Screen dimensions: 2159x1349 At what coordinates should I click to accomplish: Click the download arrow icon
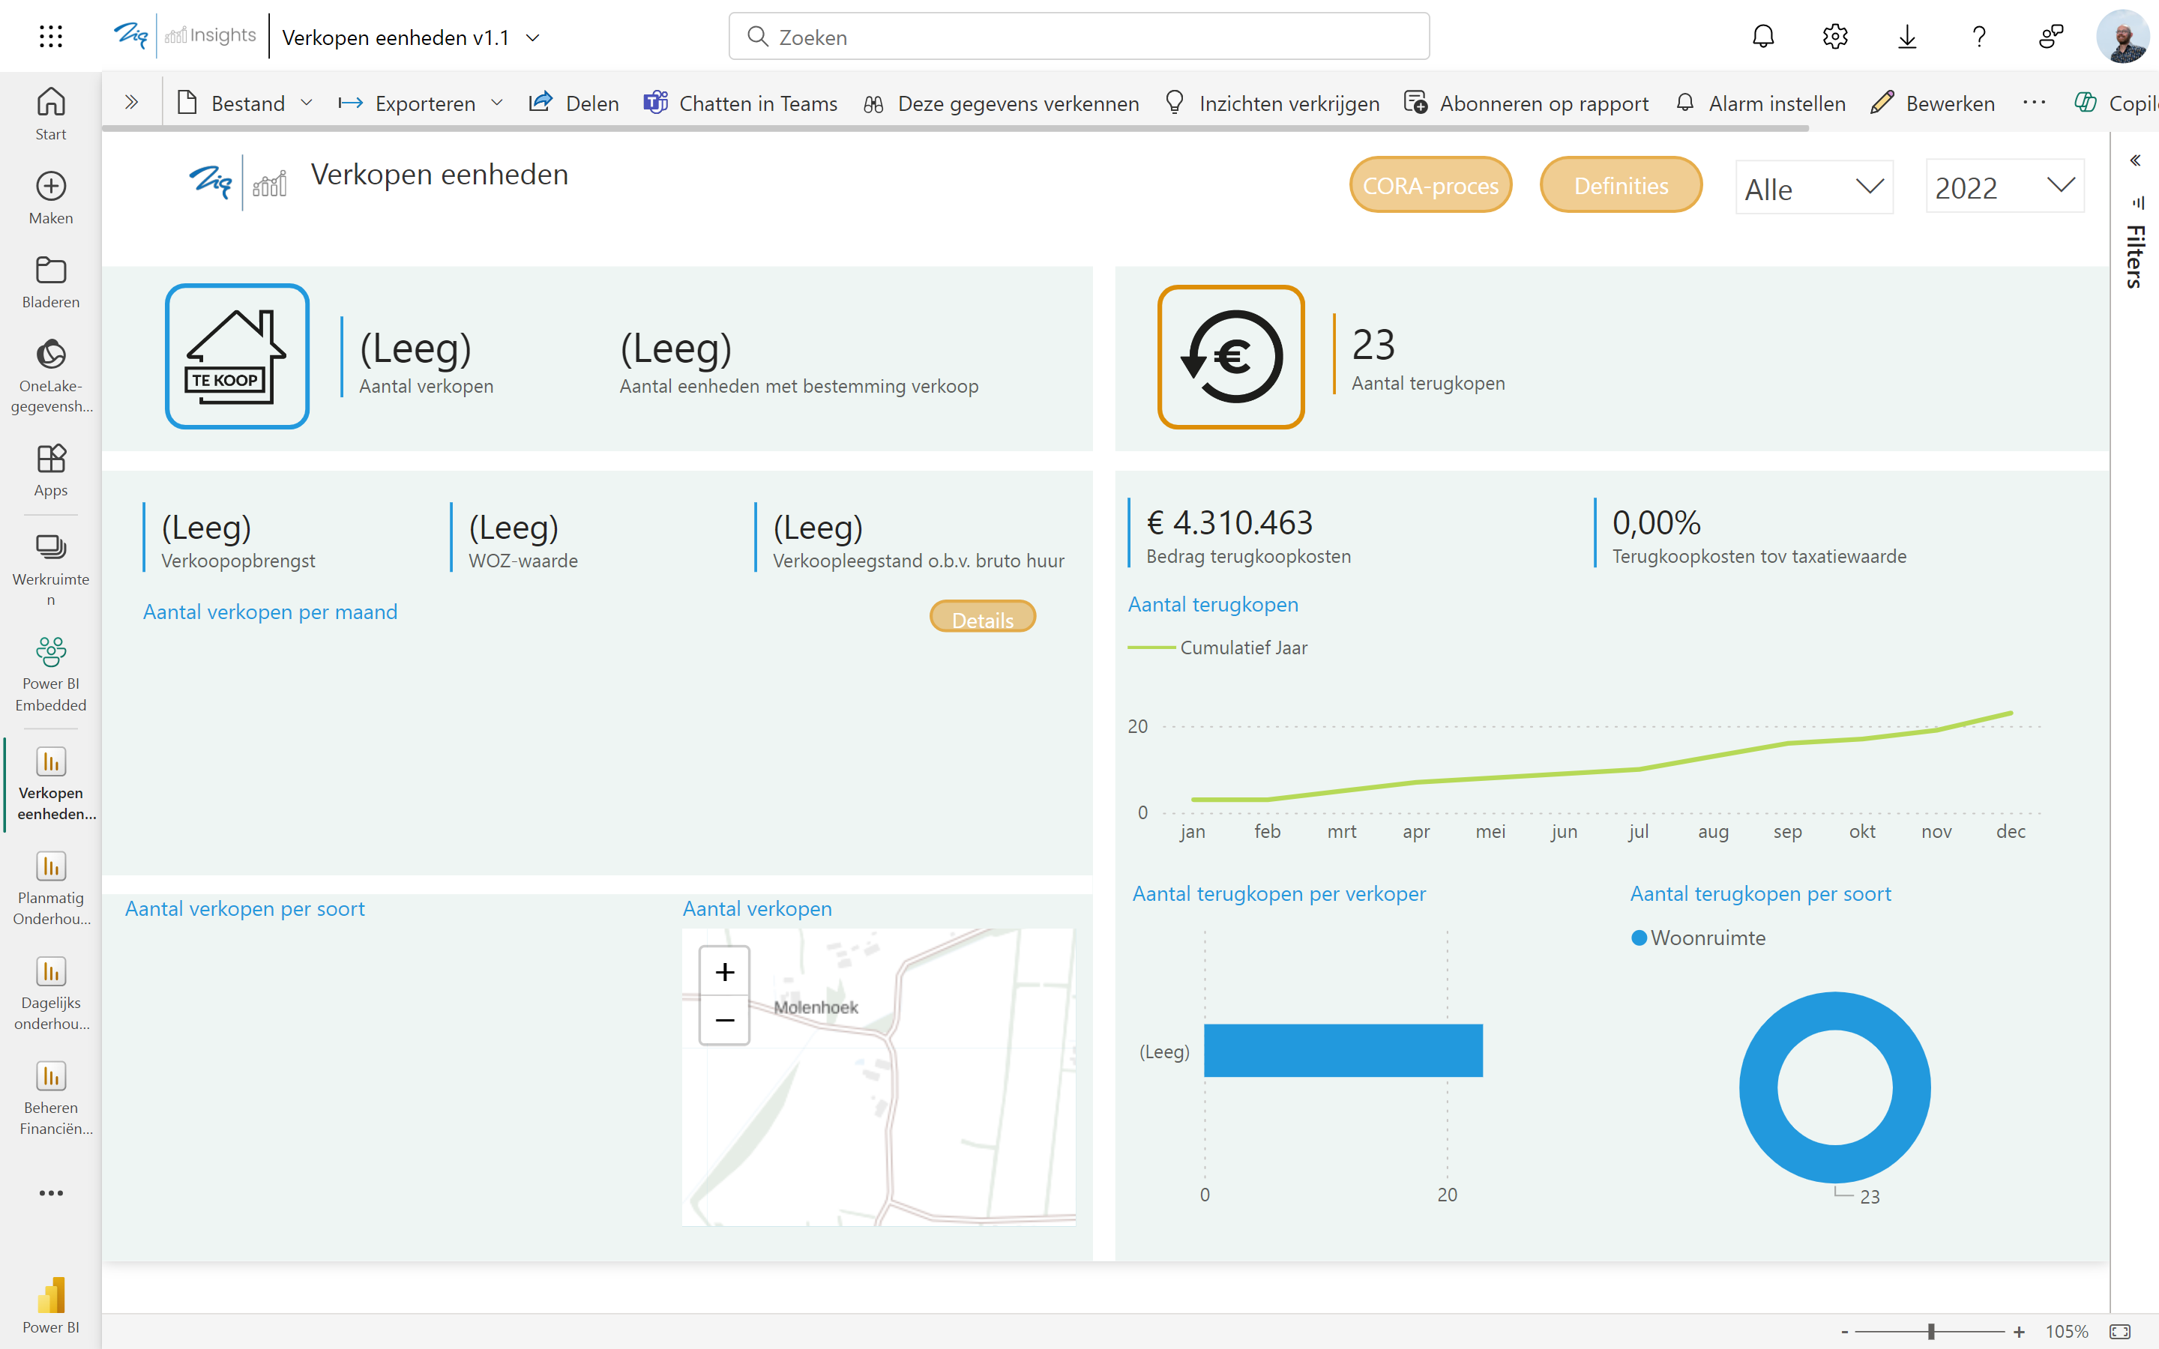[1906, 37]
